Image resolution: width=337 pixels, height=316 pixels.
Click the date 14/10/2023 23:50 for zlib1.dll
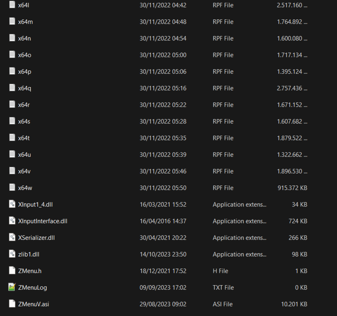tap(163, 254)
